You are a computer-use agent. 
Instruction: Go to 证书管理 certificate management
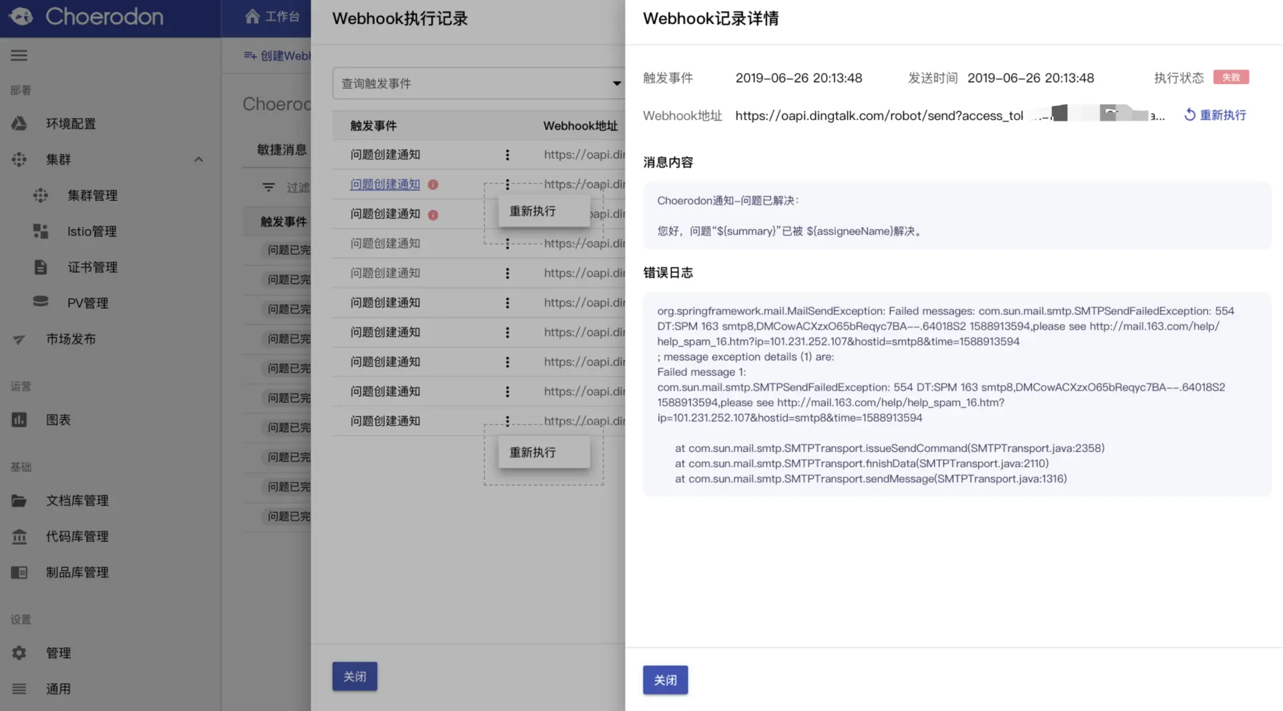pyautogui.click(x=92, y=267)
